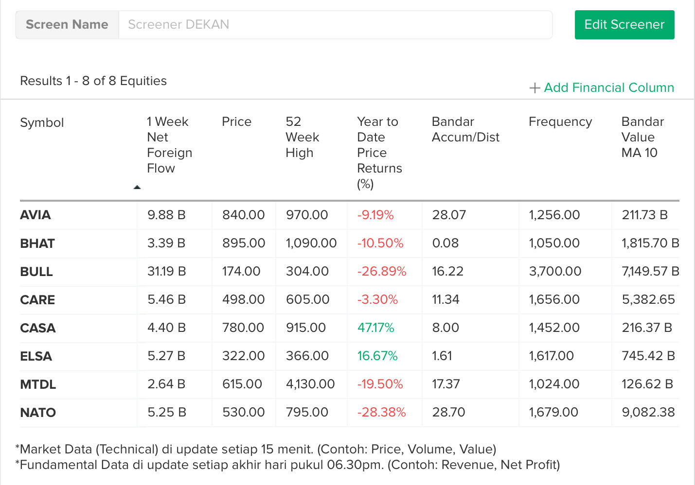The image size is (695, 485).
Task: Click the Bandar Accum/Dist column header
Action: [x=465, y=129]
